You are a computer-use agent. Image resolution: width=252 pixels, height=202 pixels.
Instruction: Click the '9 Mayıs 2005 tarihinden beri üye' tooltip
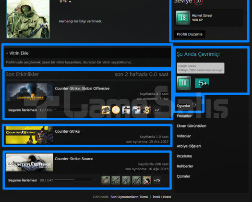pyautogui.click(x=201, y=68)
